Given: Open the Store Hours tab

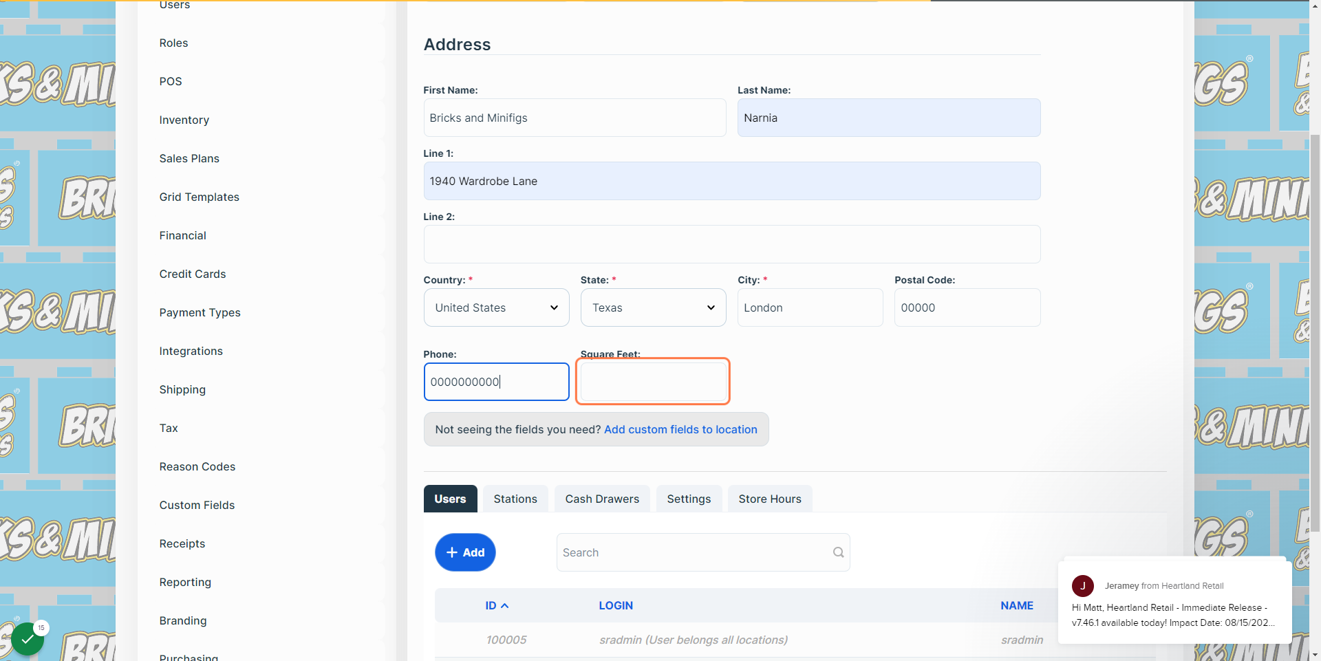Looking at the screenshot, I should pyautogui.click(x=770, y=499).
